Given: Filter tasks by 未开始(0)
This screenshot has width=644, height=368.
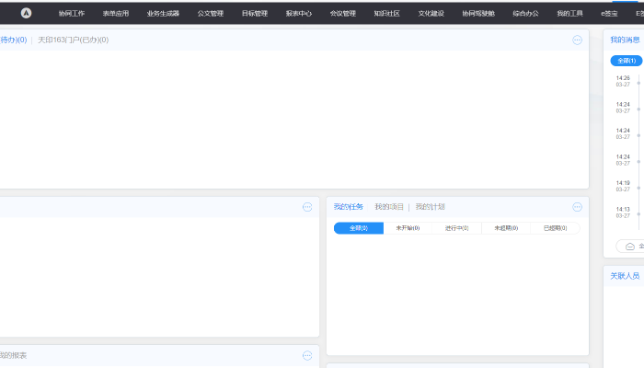Looking at the screenshot, I should click(408, 228).
